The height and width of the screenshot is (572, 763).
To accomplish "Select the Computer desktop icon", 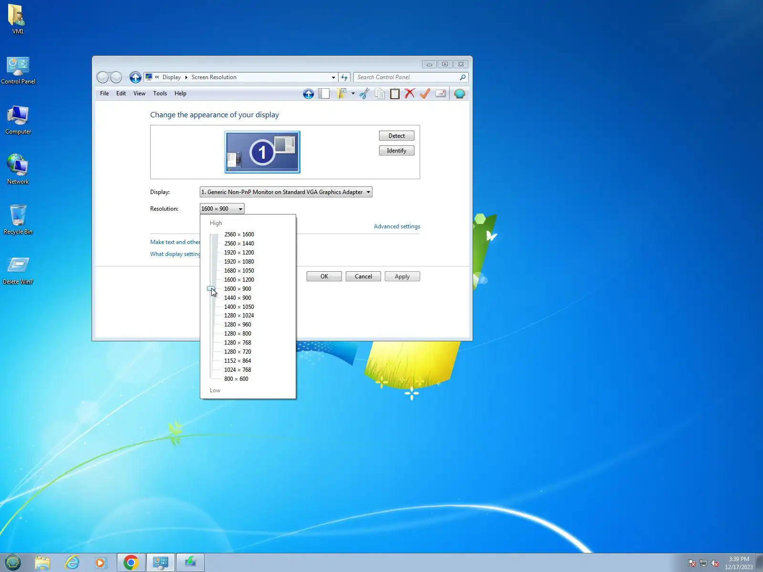I will point(18,120).
